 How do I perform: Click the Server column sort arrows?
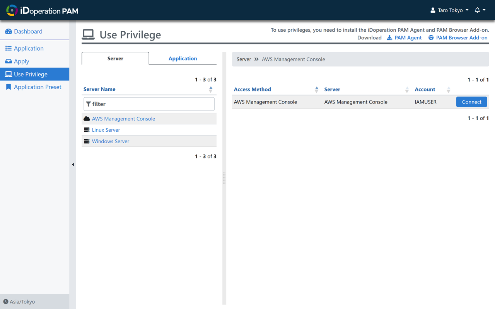point(407,90)
